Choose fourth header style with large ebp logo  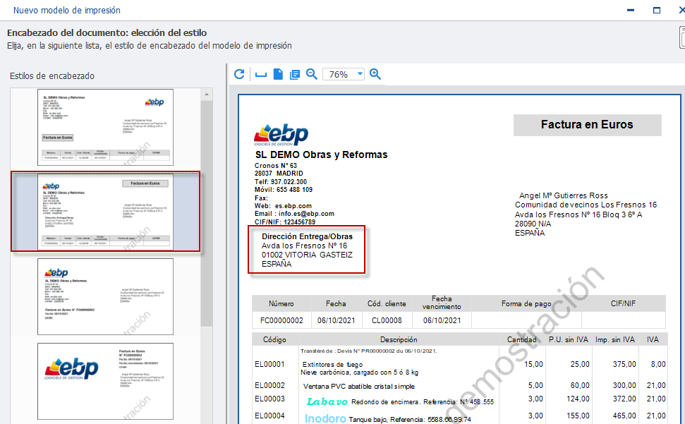click(x=105, y=381)
